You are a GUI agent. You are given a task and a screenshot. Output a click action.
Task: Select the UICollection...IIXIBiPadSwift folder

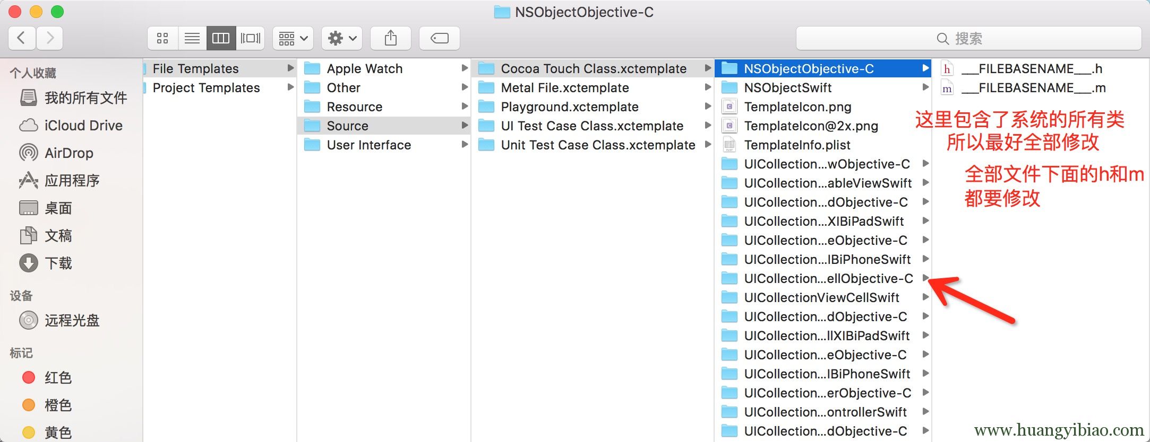(x=823, y=336)
